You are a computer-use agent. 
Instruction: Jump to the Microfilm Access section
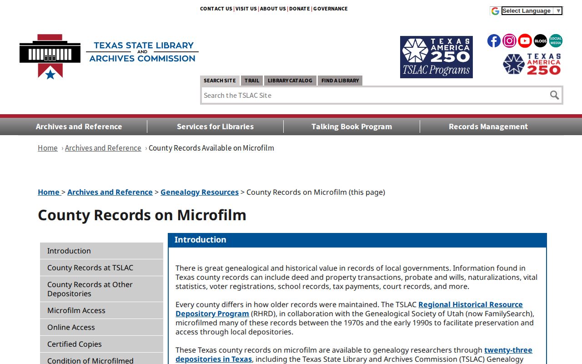point(101,310)
